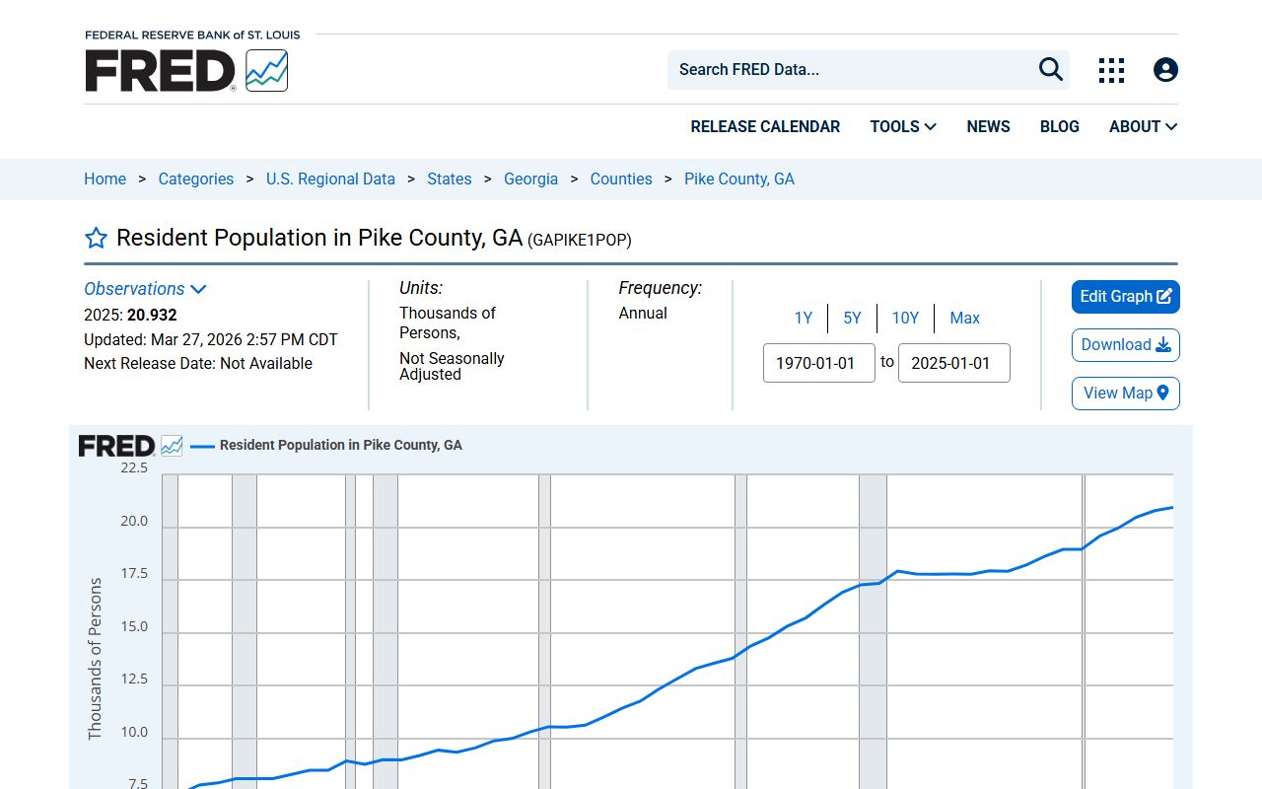This screenshot has height=789, width=1262.
Task: Open the apps grid icon
Action: pyautogui.click(x=1111, y=70)
